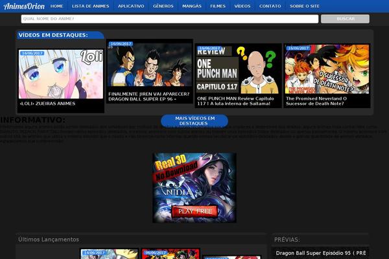Open the CONTATO page
The height and width of the screenshot is (259, 389).
pyautogui.click(x=270, y=6)
